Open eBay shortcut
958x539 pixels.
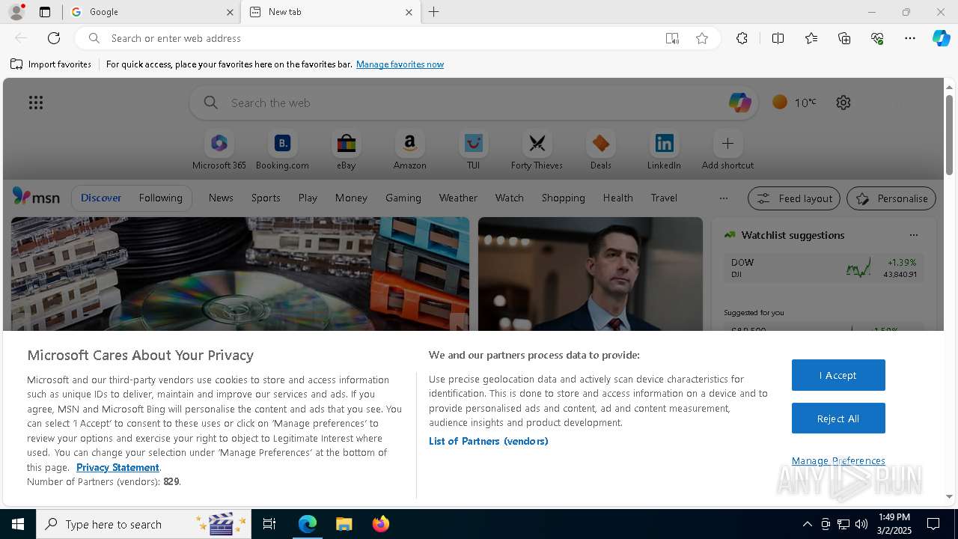click(x=346, y=150)
